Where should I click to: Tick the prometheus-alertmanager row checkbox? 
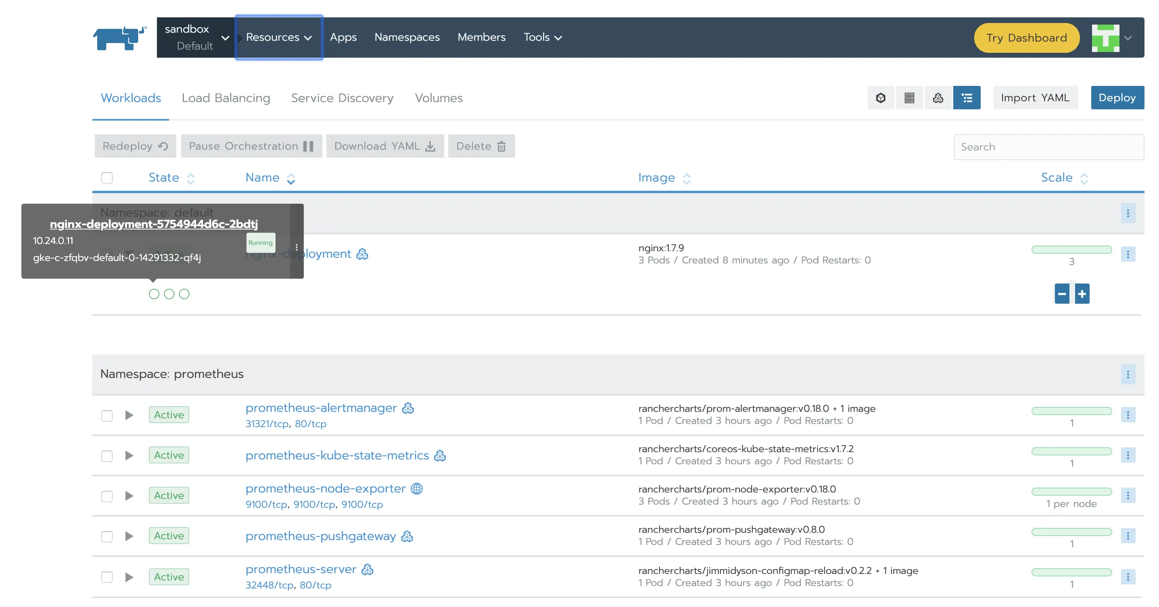107,415
